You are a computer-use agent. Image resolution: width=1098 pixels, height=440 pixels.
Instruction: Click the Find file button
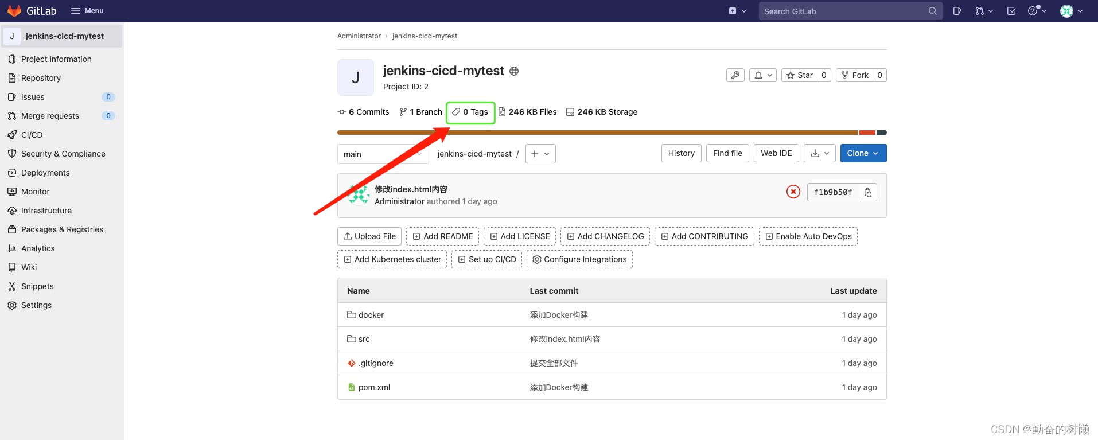[x=727, y=153]
